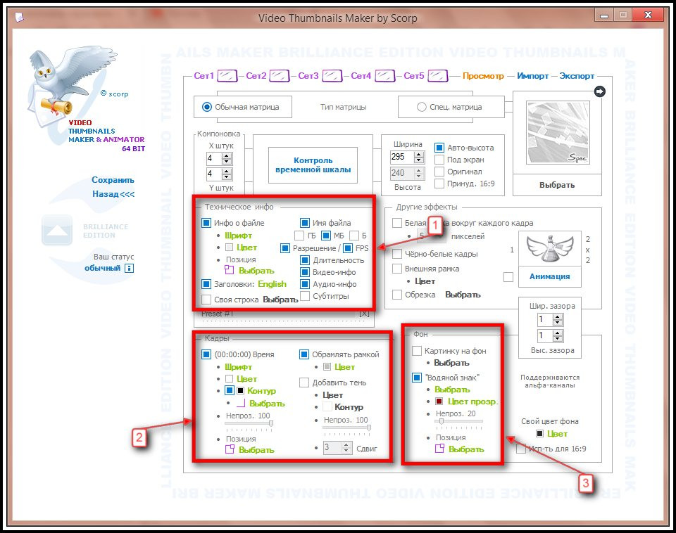Enable the Субтитры checkbox
The height and width of the screenshot is (533, 676).
[x=305, y=296]
